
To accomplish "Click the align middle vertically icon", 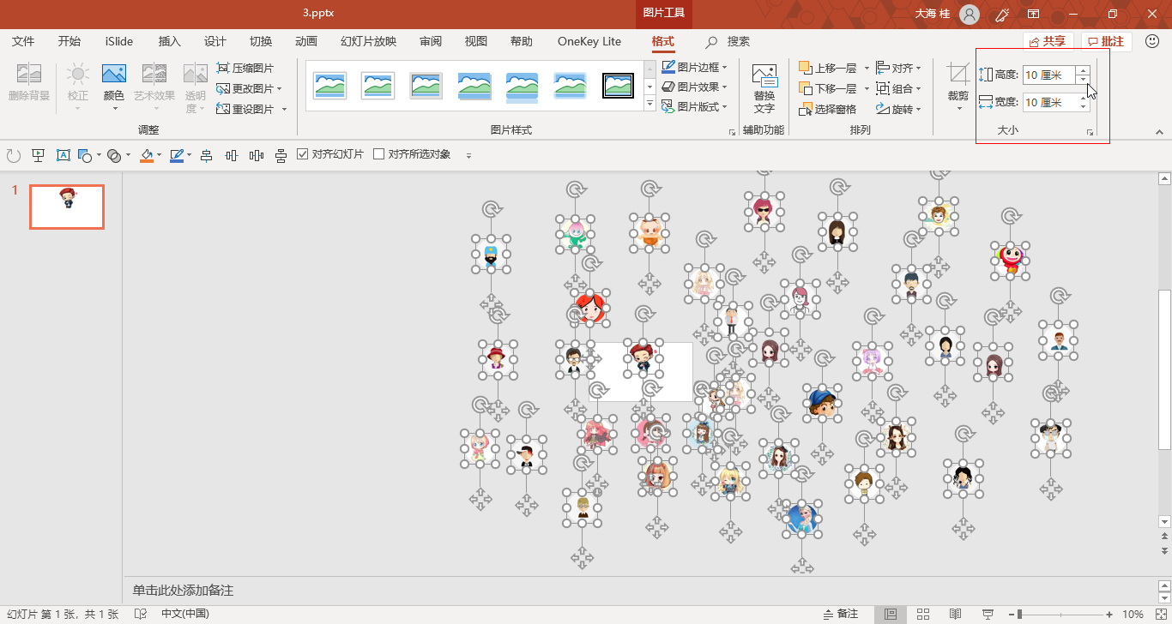I will pyautogui.click(x=231, y=155).
